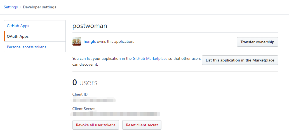Screen dimensions: 289x135
Task: Click the 0 users count heading
Action: pyautogui.click(x=85, y=82)
